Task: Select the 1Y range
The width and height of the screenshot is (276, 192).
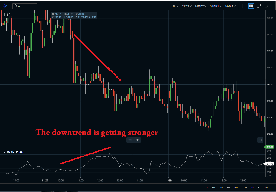Action: coord(252,188)
